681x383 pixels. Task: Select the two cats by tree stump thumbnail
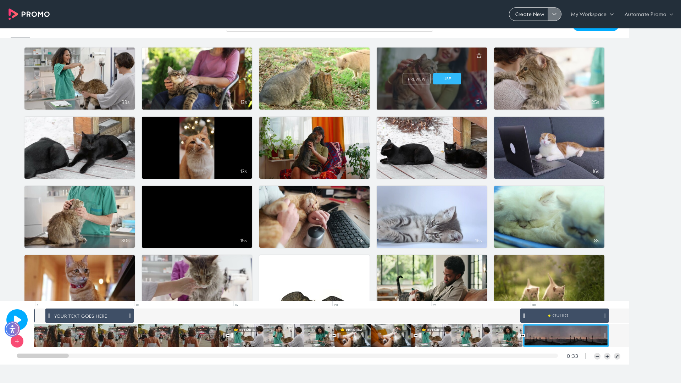314,78
